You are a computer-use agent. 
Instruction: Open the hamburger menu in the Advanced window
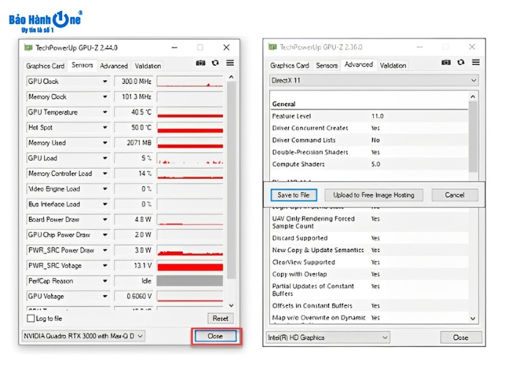(474, 64)
